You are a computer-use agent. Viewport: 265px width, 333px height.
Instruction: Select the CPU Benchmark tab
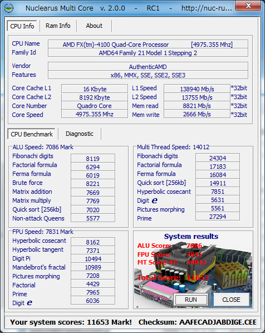[x=32, y=134]
